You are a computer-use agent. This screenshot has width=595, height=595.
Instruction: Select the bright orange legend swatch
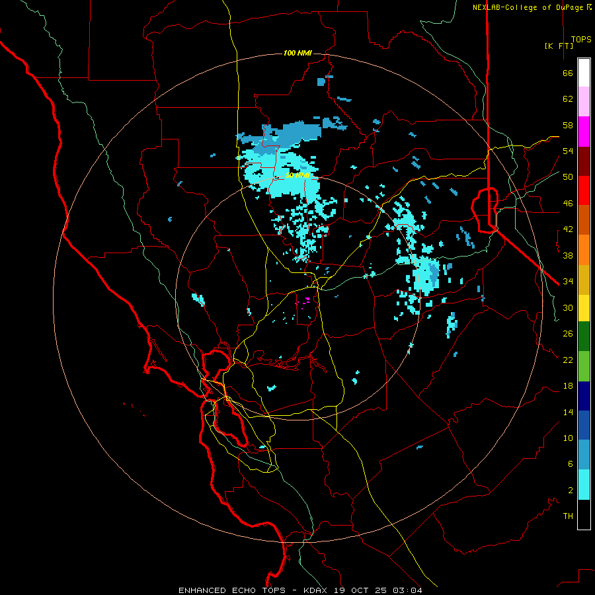pyautogui.click(x=584, y=250)
